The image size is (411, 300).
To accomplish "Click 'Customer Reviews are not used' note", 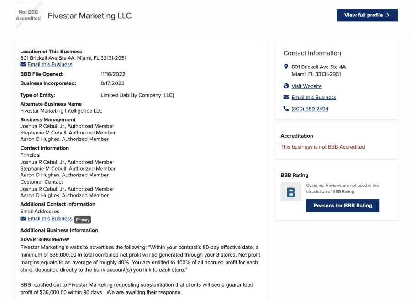I will [x=342, y=188].
